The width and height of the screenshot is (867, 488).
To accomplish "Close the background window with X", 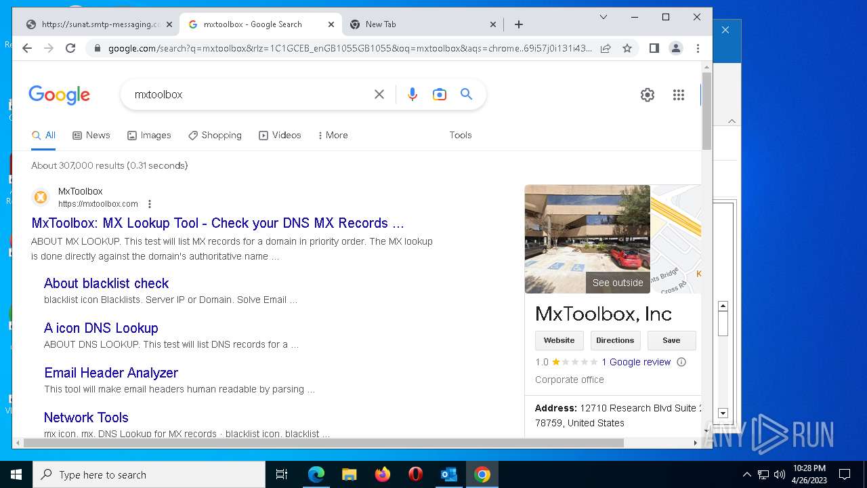I will (x=725, y=30).
